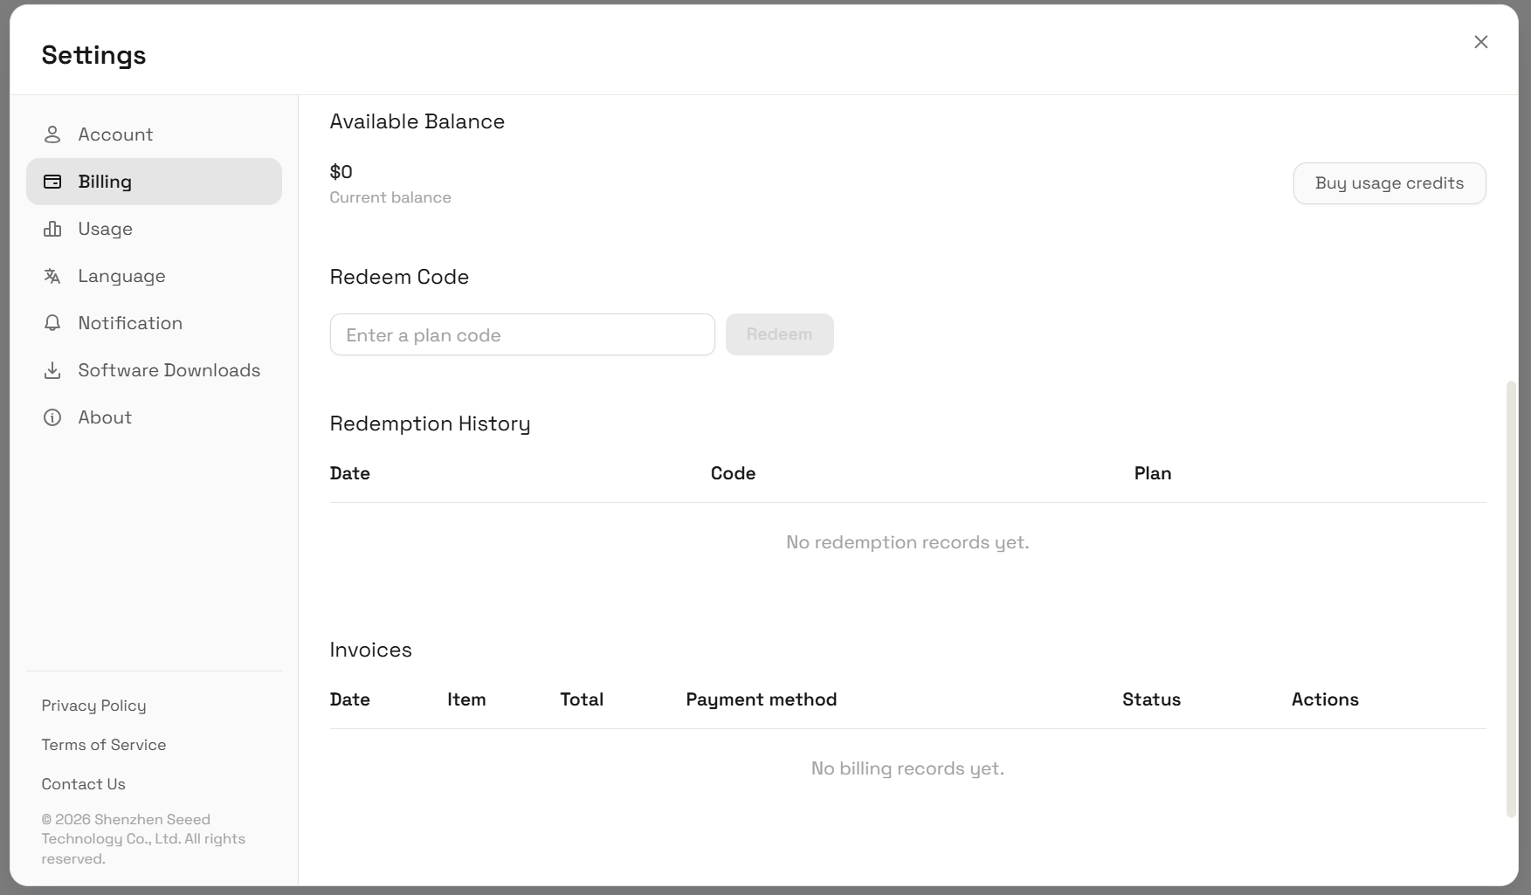The width and height of the screenshot is (1531, 895).
Task: Click the $0 balance value
Action: coord(341,172)
